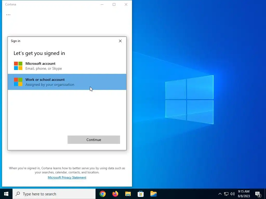Open the Windows Start menu
Viewport: 266px width, 199px height.
pyautogui.click(x=6, y=194)
